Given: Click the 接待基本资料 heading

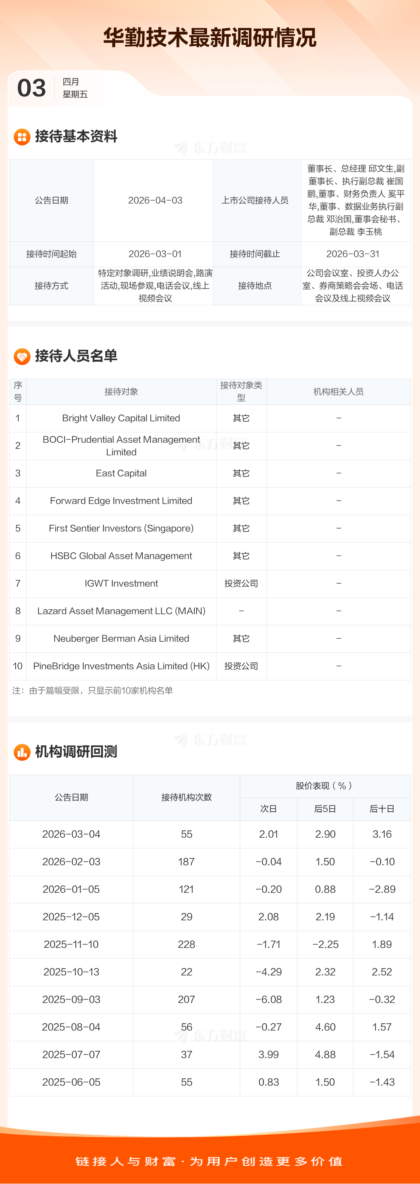Looking at the screenshot, I should click(x=76, y=137).
